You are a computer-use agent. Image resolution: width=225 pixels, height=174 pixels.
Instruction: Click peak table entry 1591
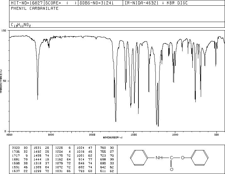pyautogui.click(x=16, y=167)
